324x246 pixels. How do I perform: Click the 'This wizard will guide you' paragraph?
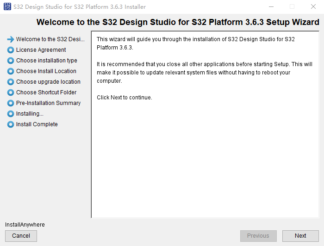196,43
